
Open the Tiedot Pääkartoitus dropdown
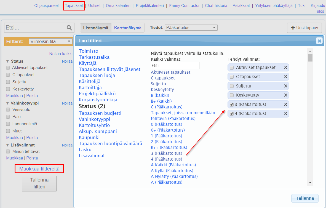[x=191, y=28]
